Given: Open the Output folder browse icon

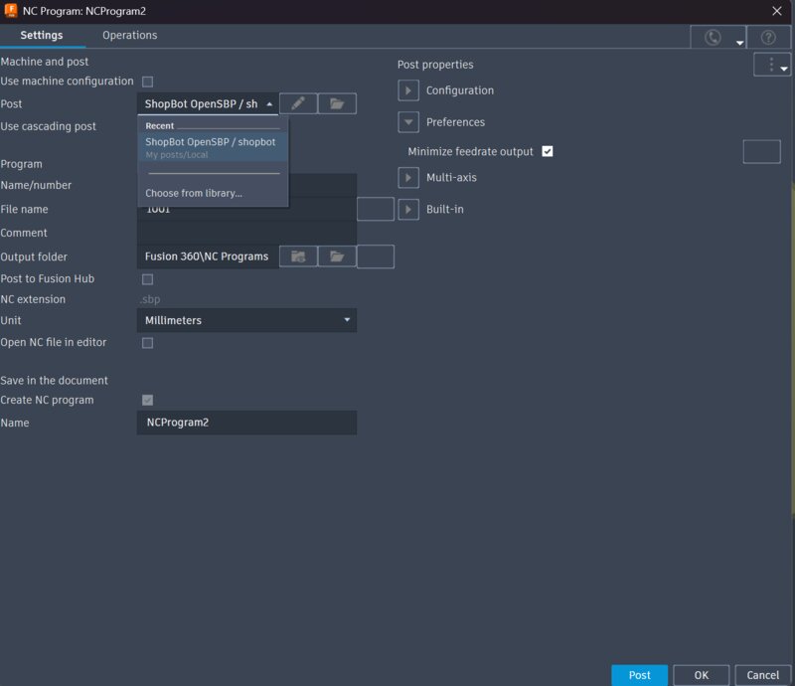Looking at the screenshot, I should [x=337, y=257].
